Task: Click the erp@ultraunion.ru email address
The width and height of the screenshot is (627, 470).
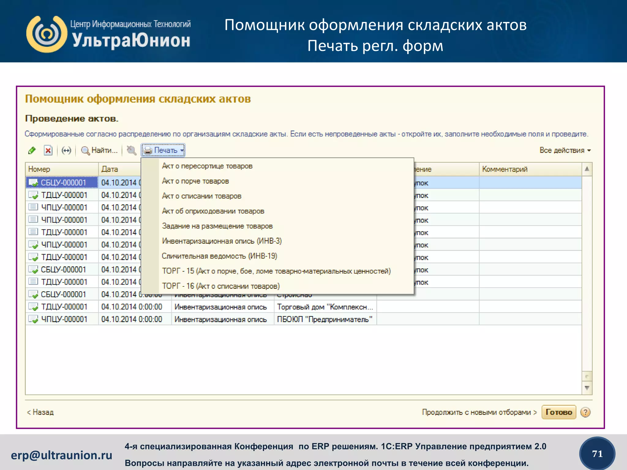Action: [62, 455]
